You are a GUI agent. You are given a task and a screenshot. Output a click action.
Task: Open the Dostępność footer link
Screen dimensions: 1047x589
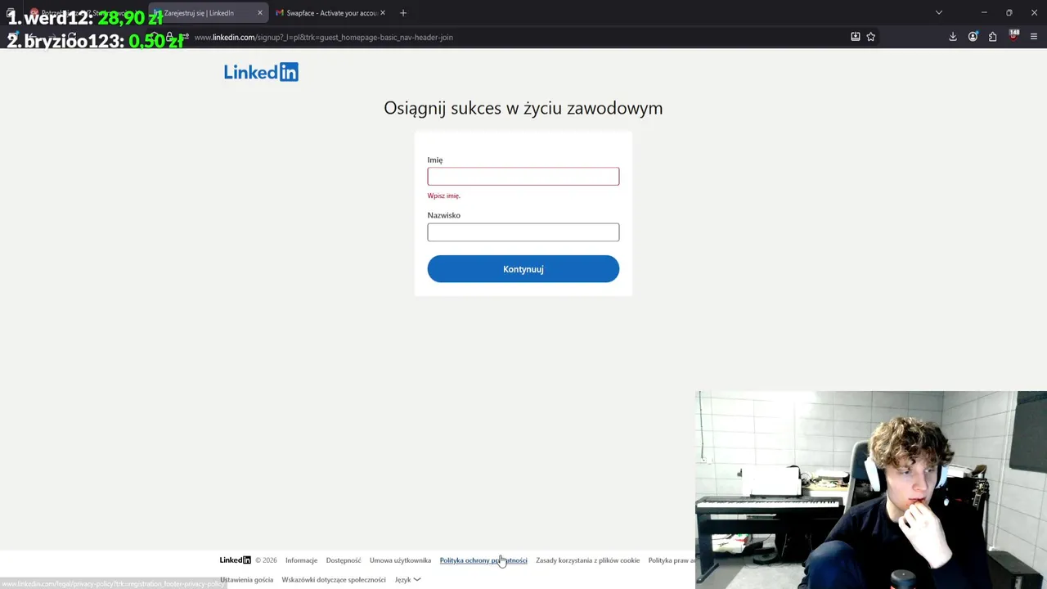[x=344, y=560]
